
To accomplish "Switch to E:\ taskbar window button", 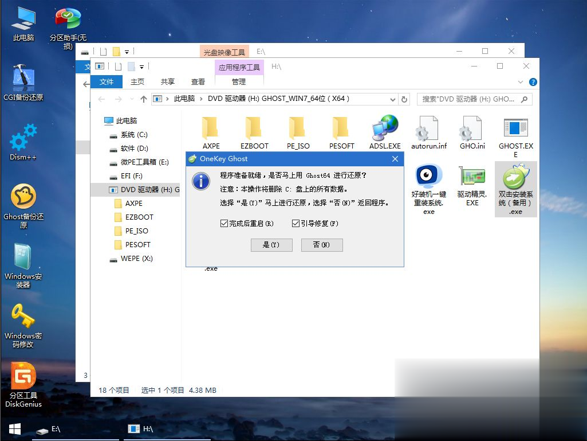I will pos(75,429).
